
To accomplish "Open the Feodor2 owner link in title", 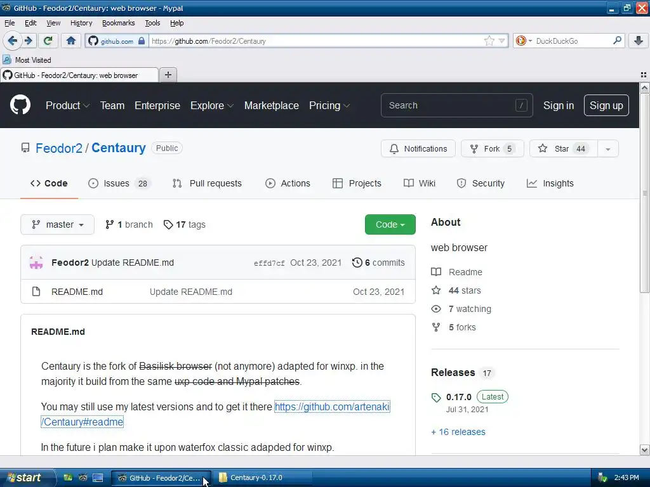I will [x=59, y=148].
